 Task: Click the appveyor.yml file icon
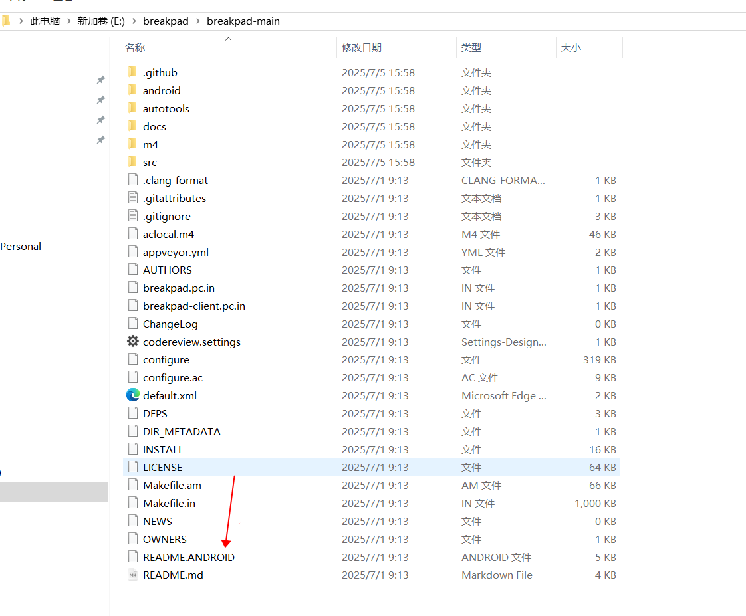133,252
